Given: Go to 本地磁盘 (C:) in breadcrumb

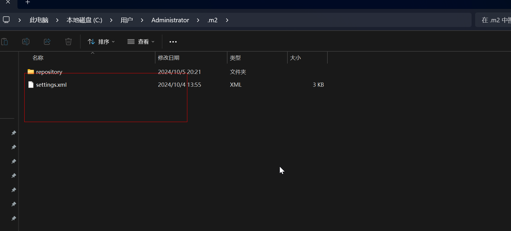Looking at the screenshot, I should click(x=84, y=20).
